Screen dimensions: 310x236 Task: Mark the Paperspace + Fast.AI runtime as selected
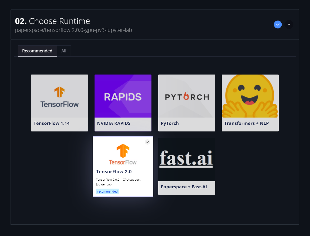click(186, 166)
